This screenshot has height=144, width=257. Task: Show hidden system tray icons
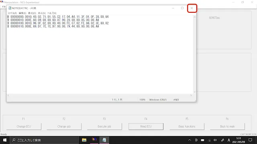click(x=190, y=140)
